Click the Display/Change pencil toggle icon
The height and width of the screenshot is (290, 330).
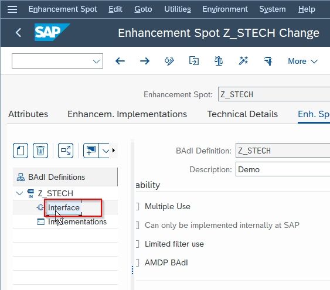[169, 61]
